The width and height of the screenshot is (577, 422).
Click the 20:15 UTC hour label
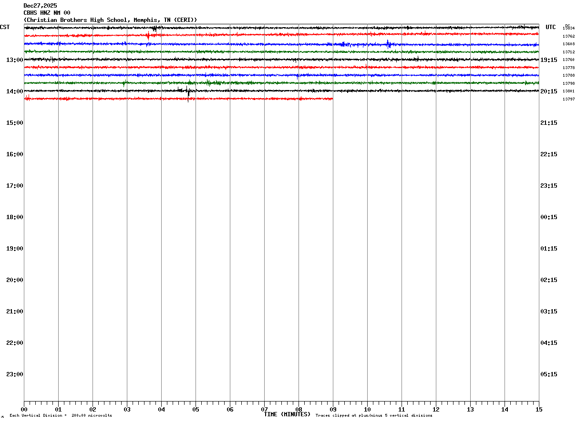tap(549, 91)
